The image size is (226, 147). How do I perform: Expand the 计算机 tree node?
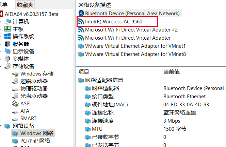pos(1,22)
